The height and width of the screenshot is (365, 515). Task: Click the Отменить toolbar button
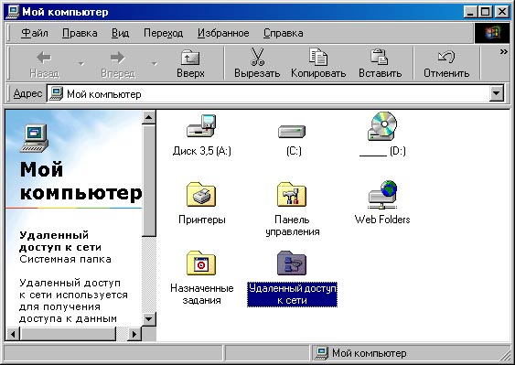446,63
